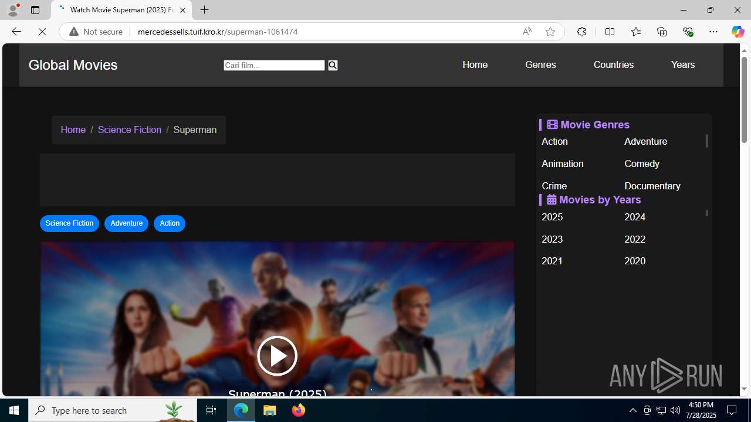Viewport: 751px width, 422px height.
Task: Click the address bar URL
Action: 218,32
